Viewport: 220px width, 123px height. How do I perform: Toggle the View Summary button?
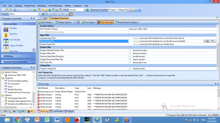point(105,22)
